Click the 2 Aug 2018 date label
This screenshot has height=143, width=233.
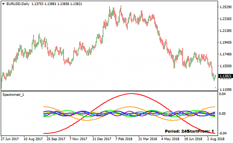[216, 139]
